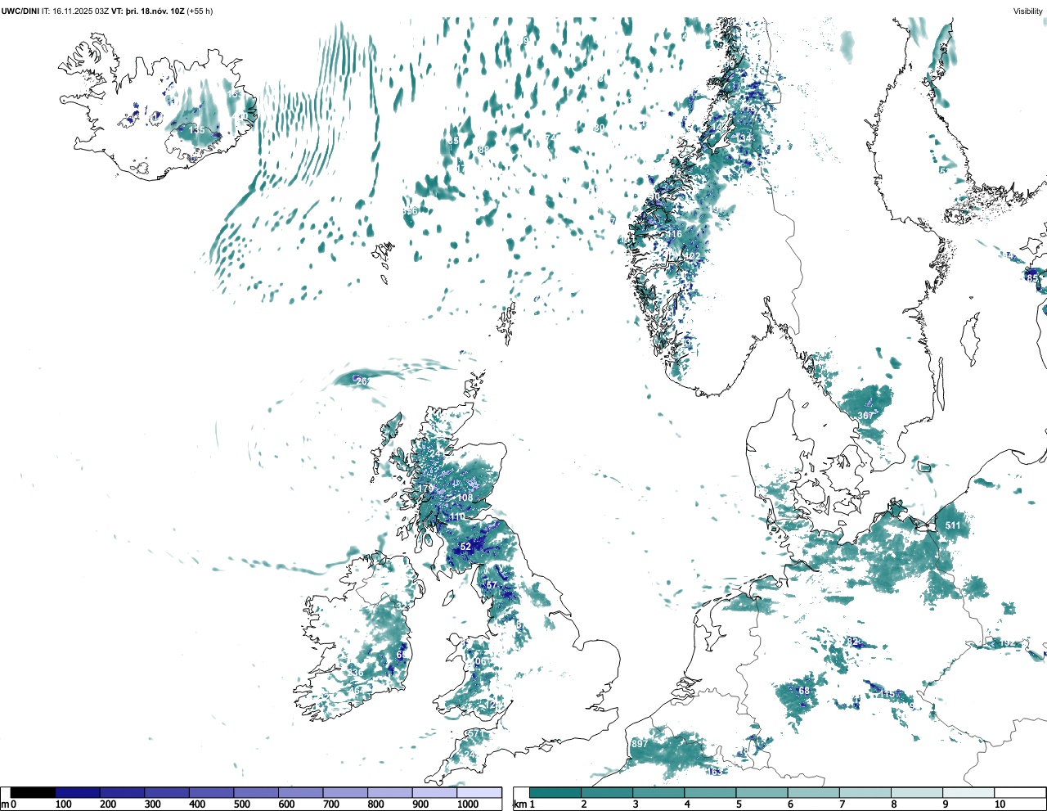Click the '88' value over the open sea
This screenshot has width=1047, height=811.
click(x=483, y=150)
